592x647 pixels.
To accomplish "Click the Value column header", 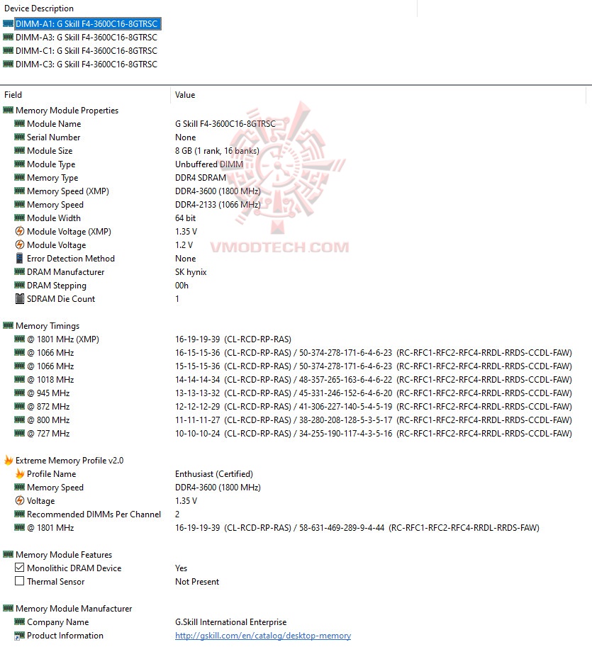I will point(185,95).
